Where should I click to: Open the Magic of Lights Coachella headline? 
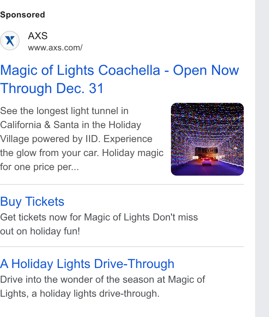[119, 79]
